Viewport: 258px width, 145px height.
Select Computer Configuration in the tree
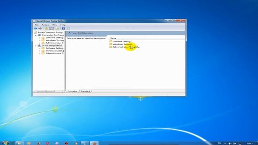[x=53, y=35]
